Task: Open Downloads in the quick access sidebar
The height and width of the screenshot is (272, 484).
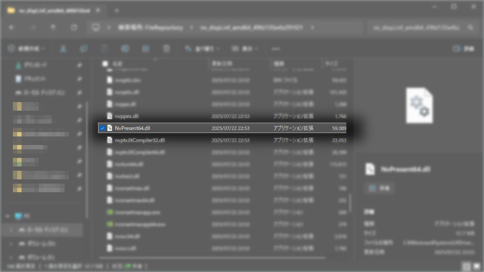Action: (x=31, y=65)
